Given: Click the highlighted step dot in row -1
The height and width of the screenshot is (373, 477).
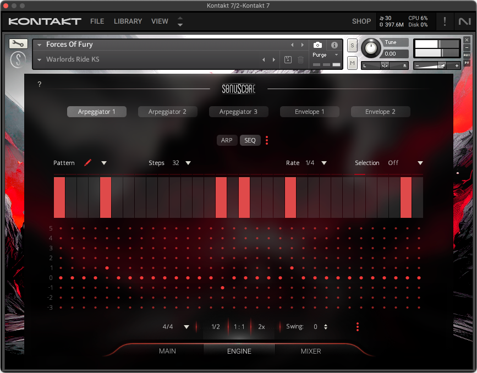Looking at the screenshot, I should click(x=223, y=288).
